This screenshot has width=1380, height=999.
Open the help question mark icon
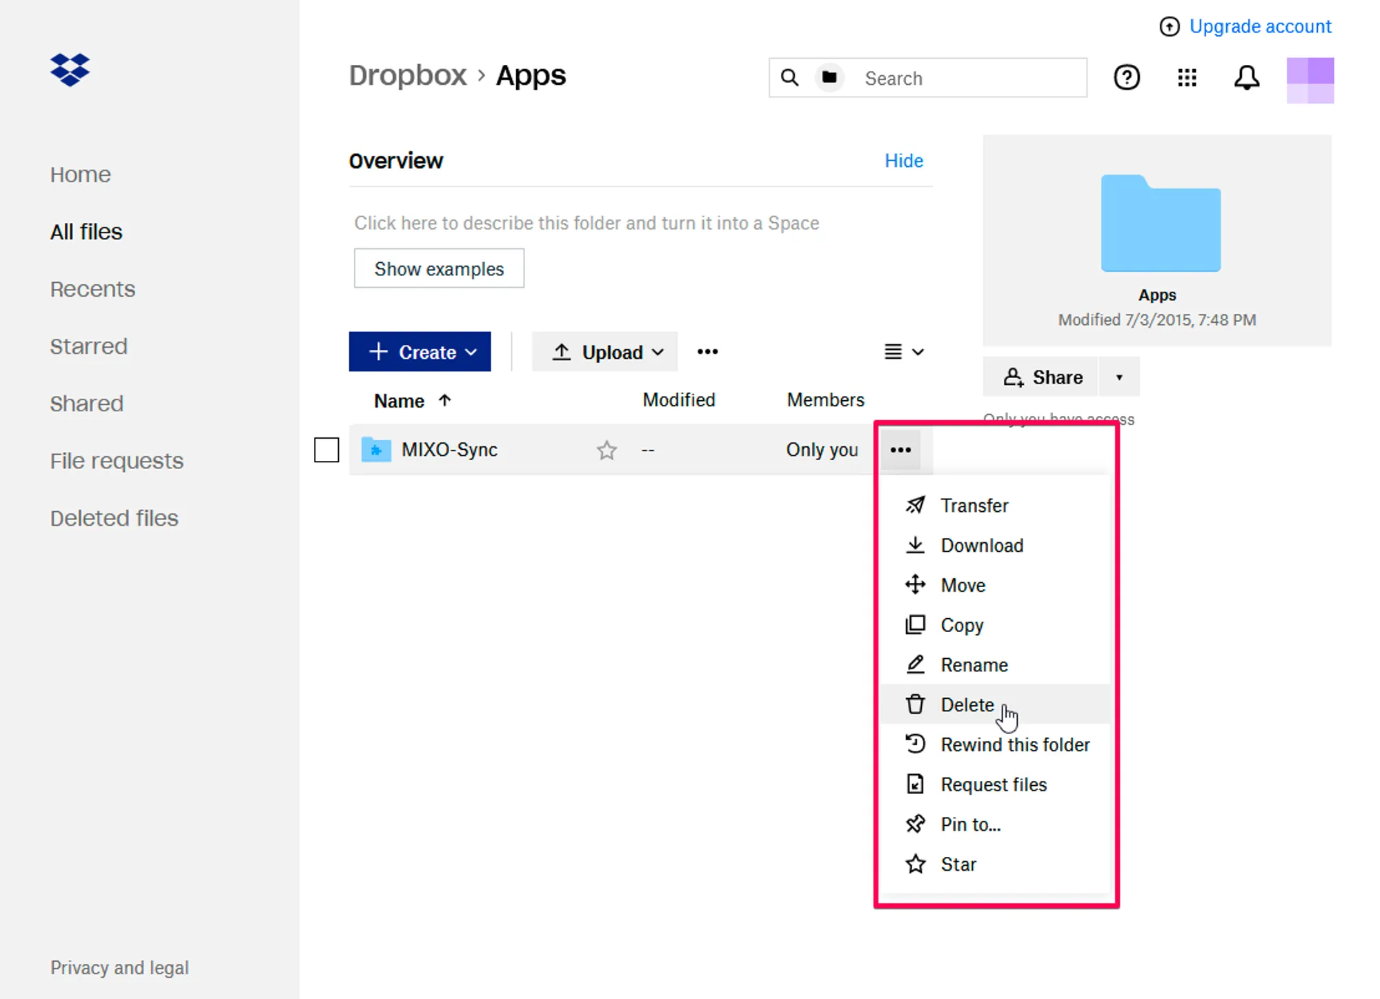coord(1126,77)
